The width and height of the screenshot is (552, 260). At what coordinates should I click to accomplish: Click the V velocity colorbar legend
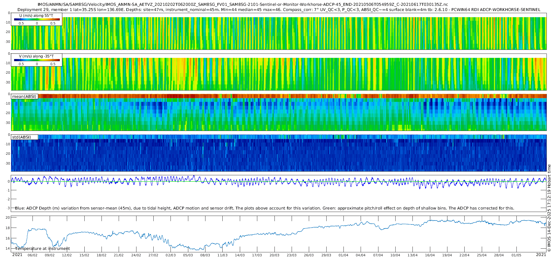(37, 60)
